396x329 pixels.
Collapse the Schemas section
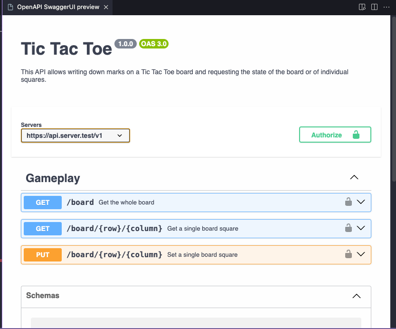pyautogui.click(x=356, y=296)
